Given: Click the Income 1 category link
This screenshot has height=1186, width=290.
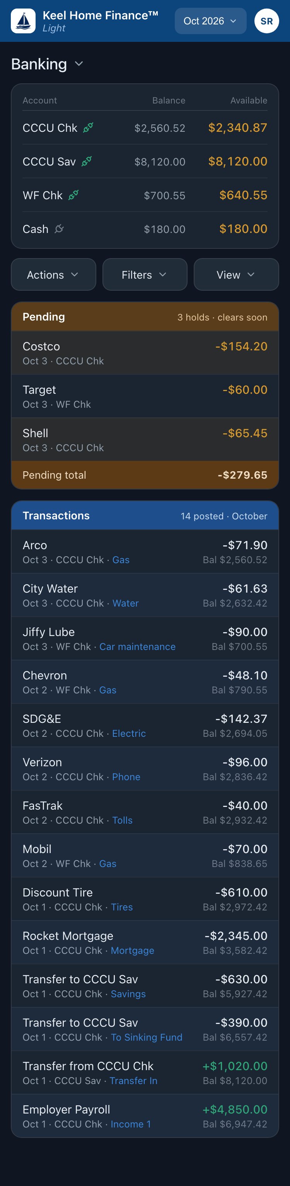Looking at the screenshot, I should click(x=131, y=1124).
